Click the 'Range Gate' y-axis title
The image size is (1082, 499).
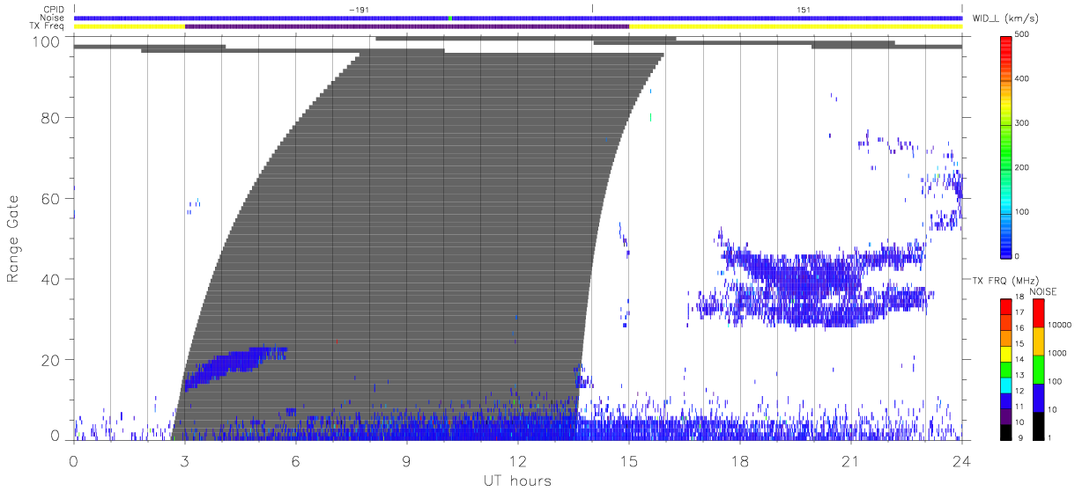[x=13, y=238]
